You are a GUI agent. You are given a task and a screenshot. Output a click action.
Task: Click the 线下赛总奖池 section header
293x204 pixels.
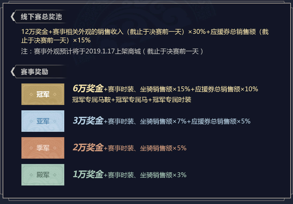41,17
